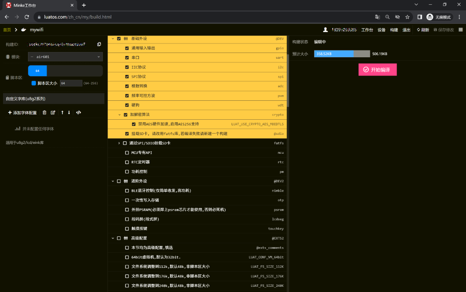Collapse the 基础外设 section
This screenshot has width=466, height=292.
click(x=113, y=38)
